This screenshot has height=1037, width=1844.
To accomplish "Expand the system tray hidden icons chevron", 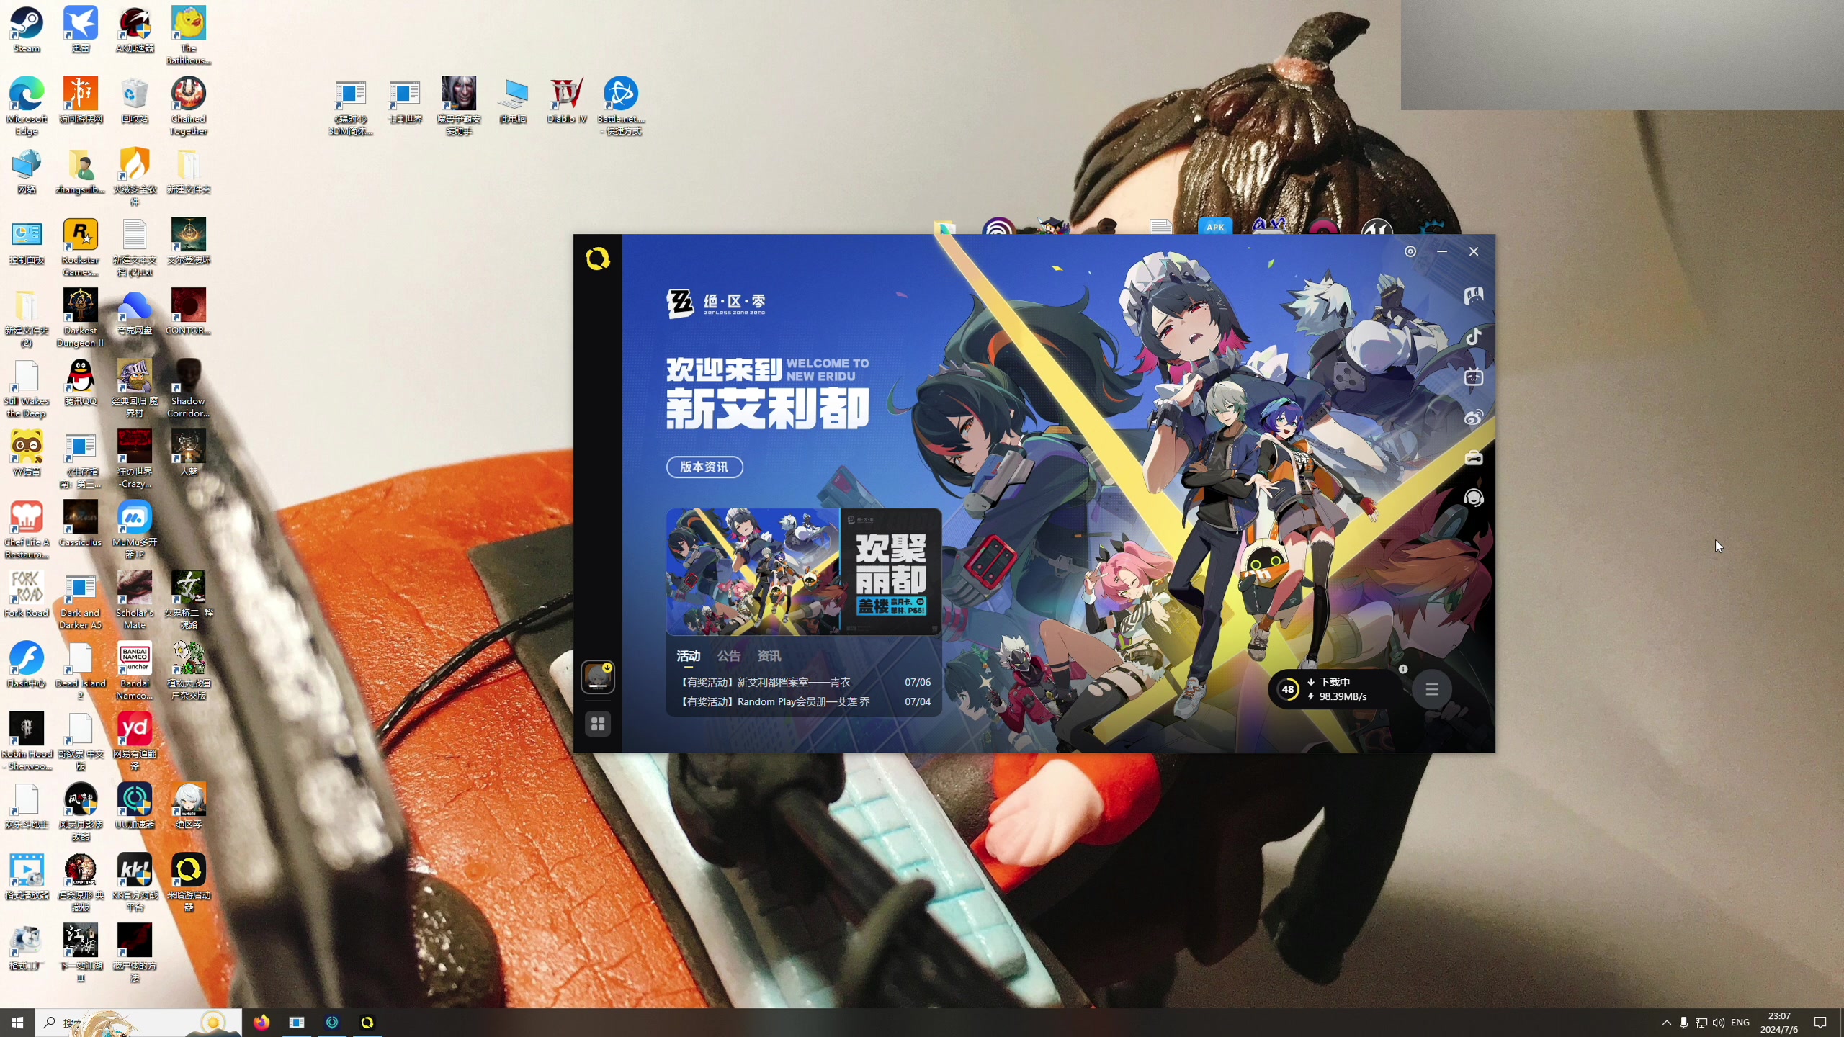I will [x=1666, y=1023].
